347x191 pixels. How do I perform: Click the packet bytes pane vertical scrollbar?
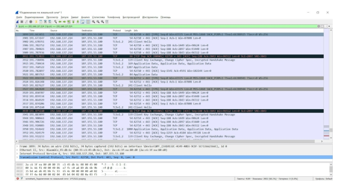(331, 169)
